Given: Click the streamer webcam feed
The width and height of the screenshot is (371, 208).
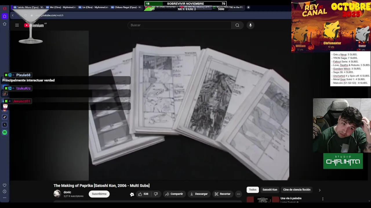Looking at the screenshot, I should tap(342, 125).
